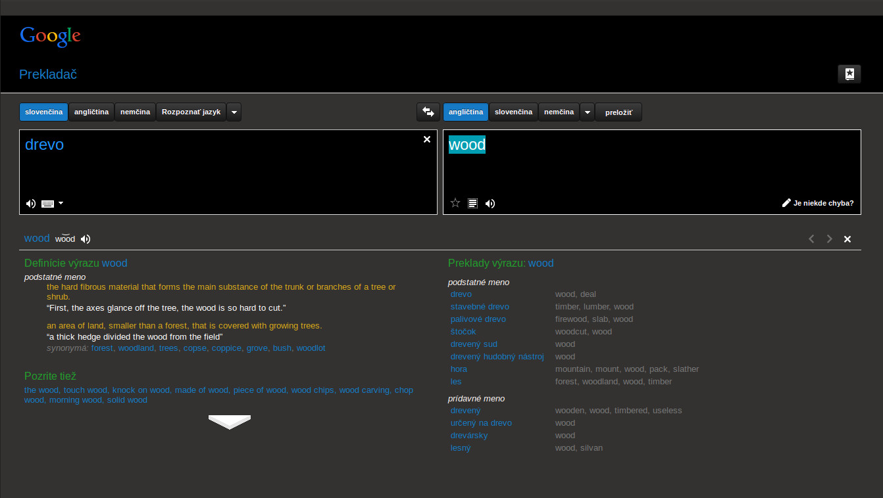
Task: Select translation 'štočok'
Action: point(463,332)
